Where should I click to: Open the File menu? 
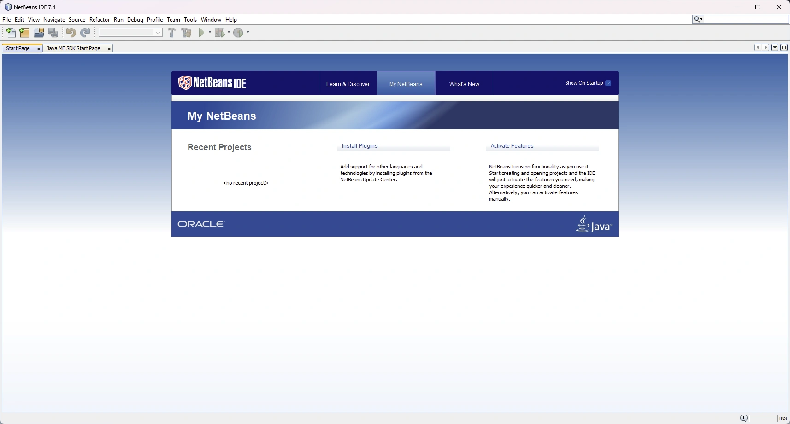tap(6, 20)
